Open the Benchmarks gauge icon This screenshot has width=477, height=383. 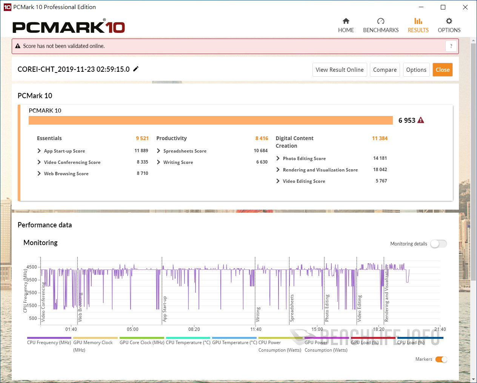380,21
